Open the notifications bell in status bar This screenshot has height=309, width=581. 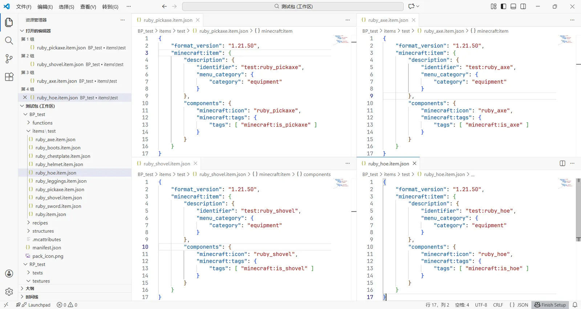click(575, 305)
